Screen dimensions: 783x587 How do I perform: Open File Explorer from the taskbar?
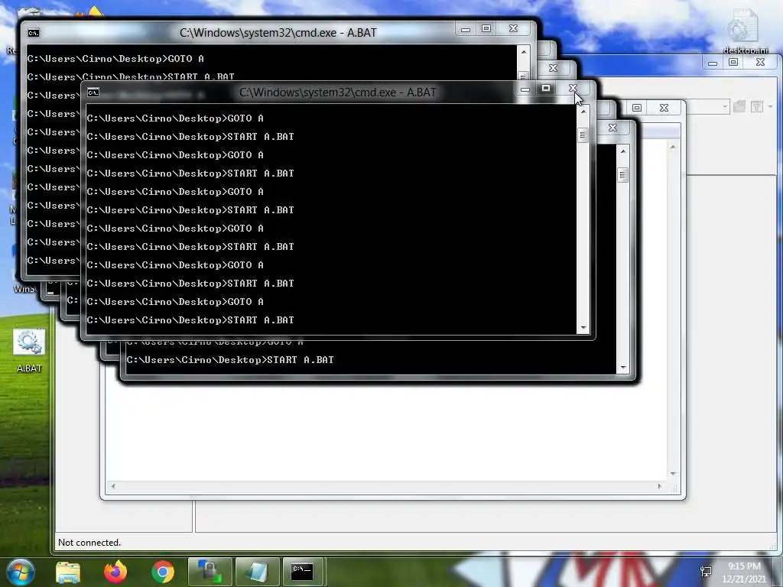(68, 572)
